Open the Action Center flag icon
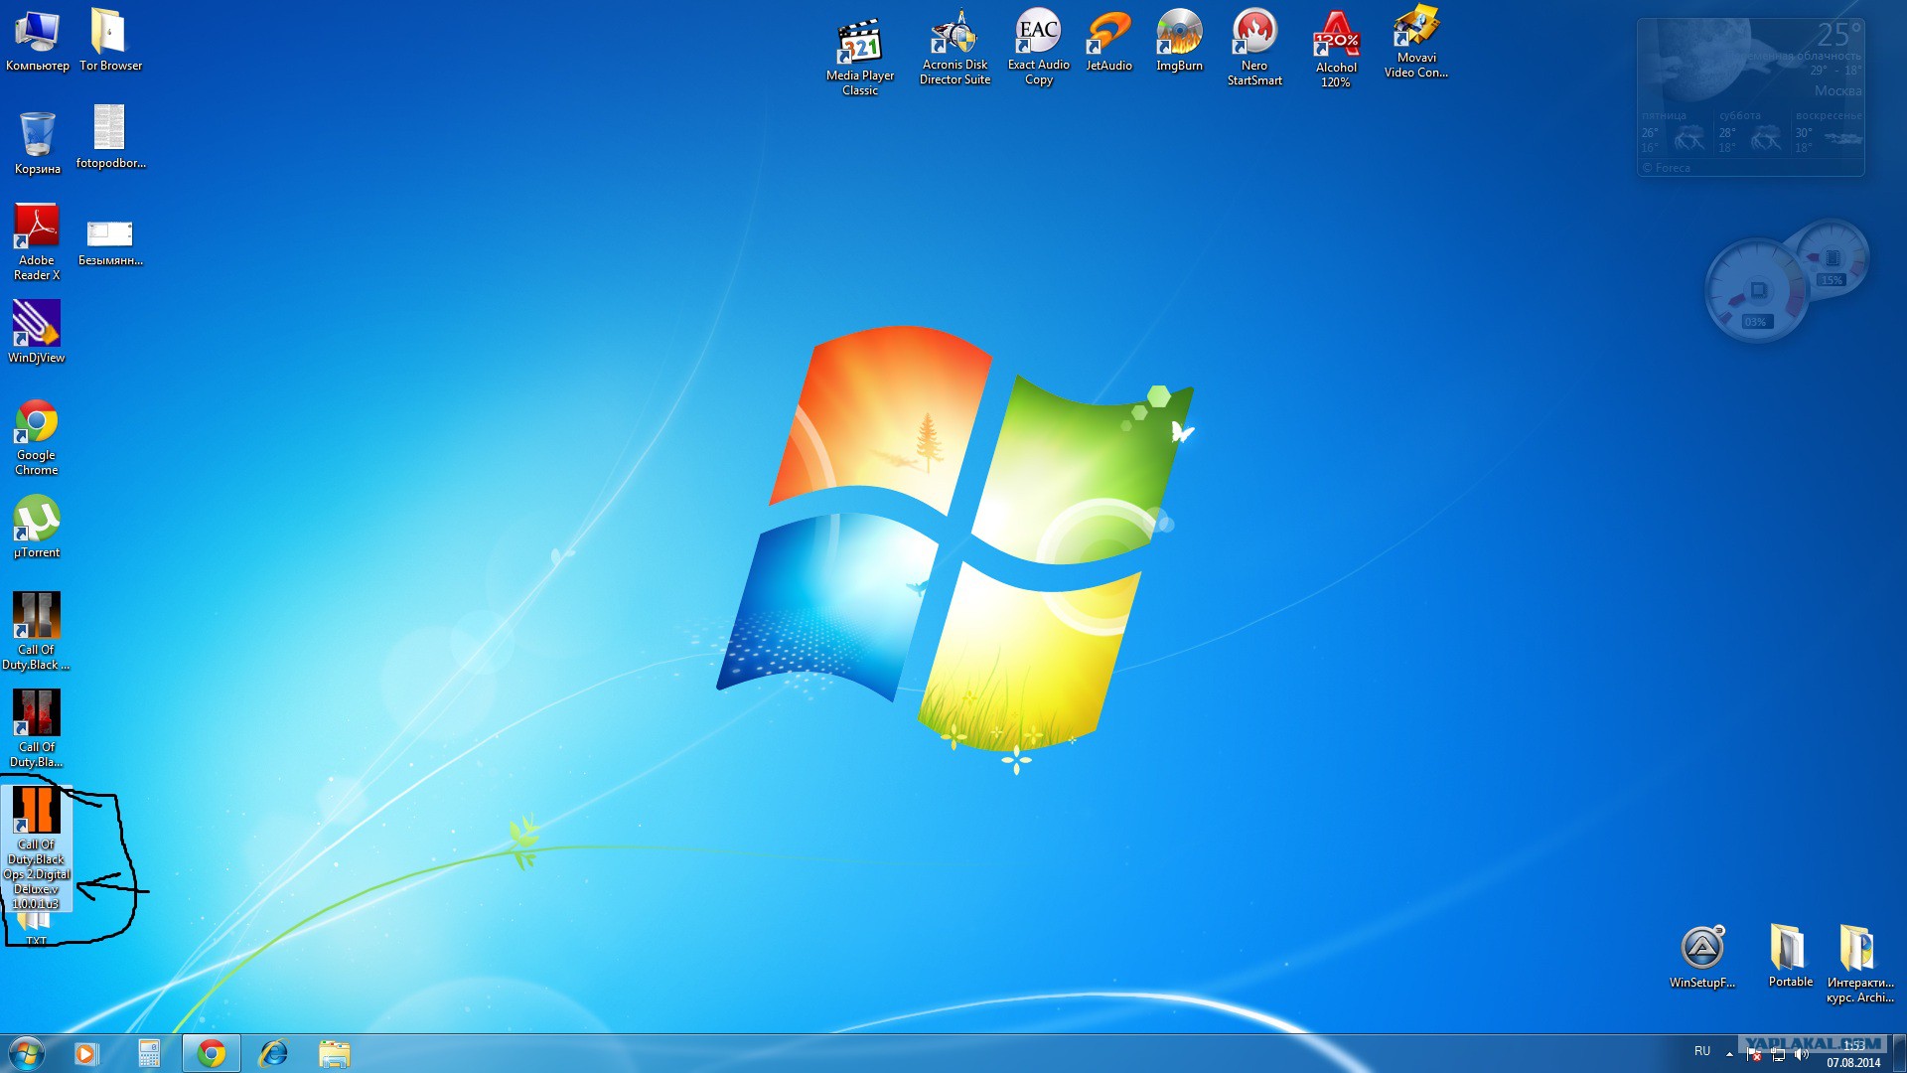The width and height of the screenshot is (1907, 1073). click(1754, 1054)
